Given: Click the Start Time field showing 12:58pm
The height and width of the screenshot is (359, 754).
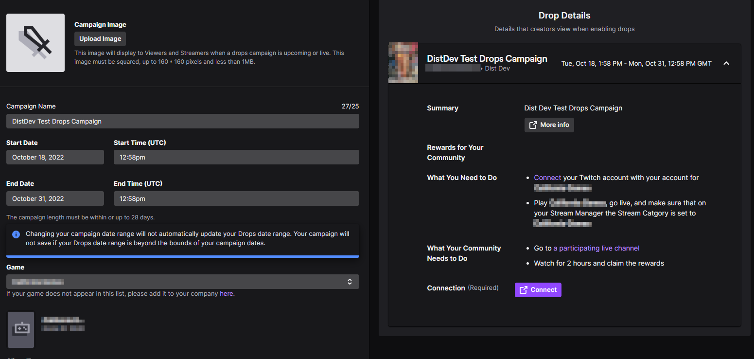Looking at the screenshot, I should pyautogui.click(x=236, y=157).
